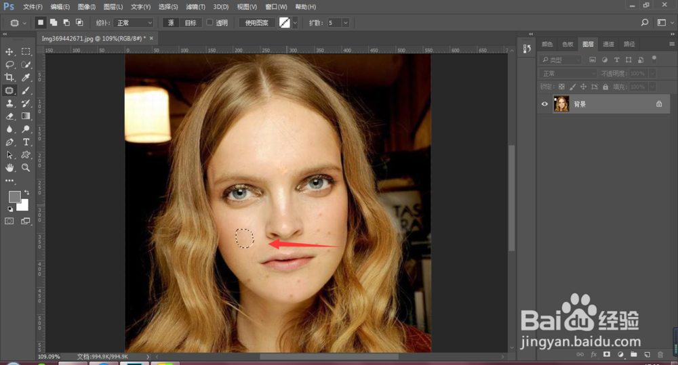Create a new layer
The image size is (678, 365).
tap(647, 355)
